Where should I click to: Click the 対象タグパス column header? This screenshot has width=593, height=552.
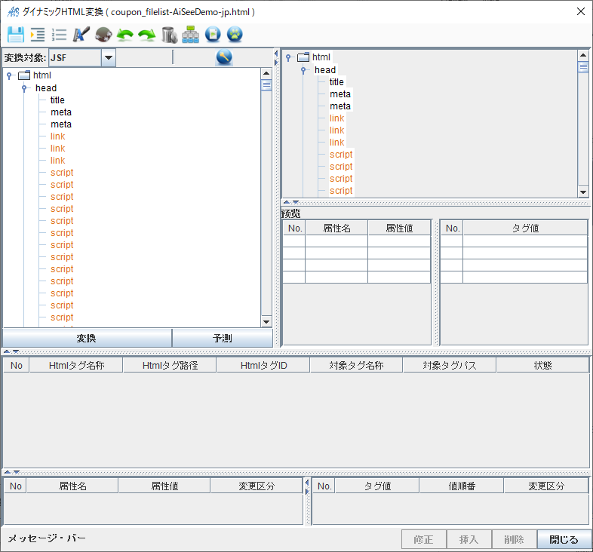[450, 366]
